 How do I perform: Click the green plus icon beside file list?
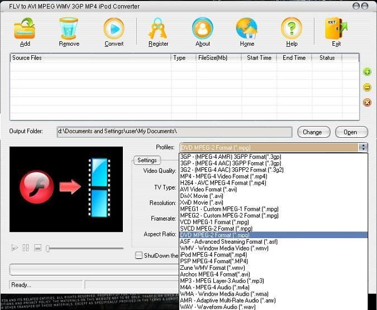pos(367,72)
